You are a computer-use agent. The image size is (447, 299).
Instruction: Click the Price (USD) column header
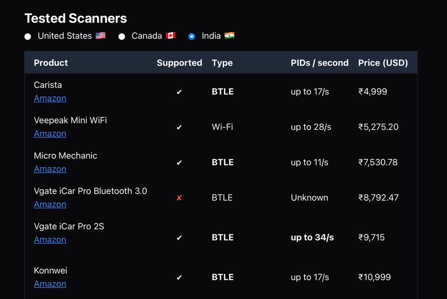pos(383,63)
